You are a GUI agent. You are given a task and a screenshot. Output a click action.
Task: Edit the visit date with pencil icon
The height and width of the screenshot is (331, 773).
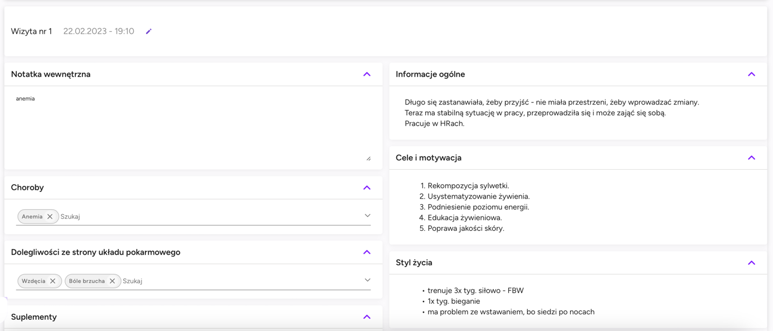click(x=148, y=32)
